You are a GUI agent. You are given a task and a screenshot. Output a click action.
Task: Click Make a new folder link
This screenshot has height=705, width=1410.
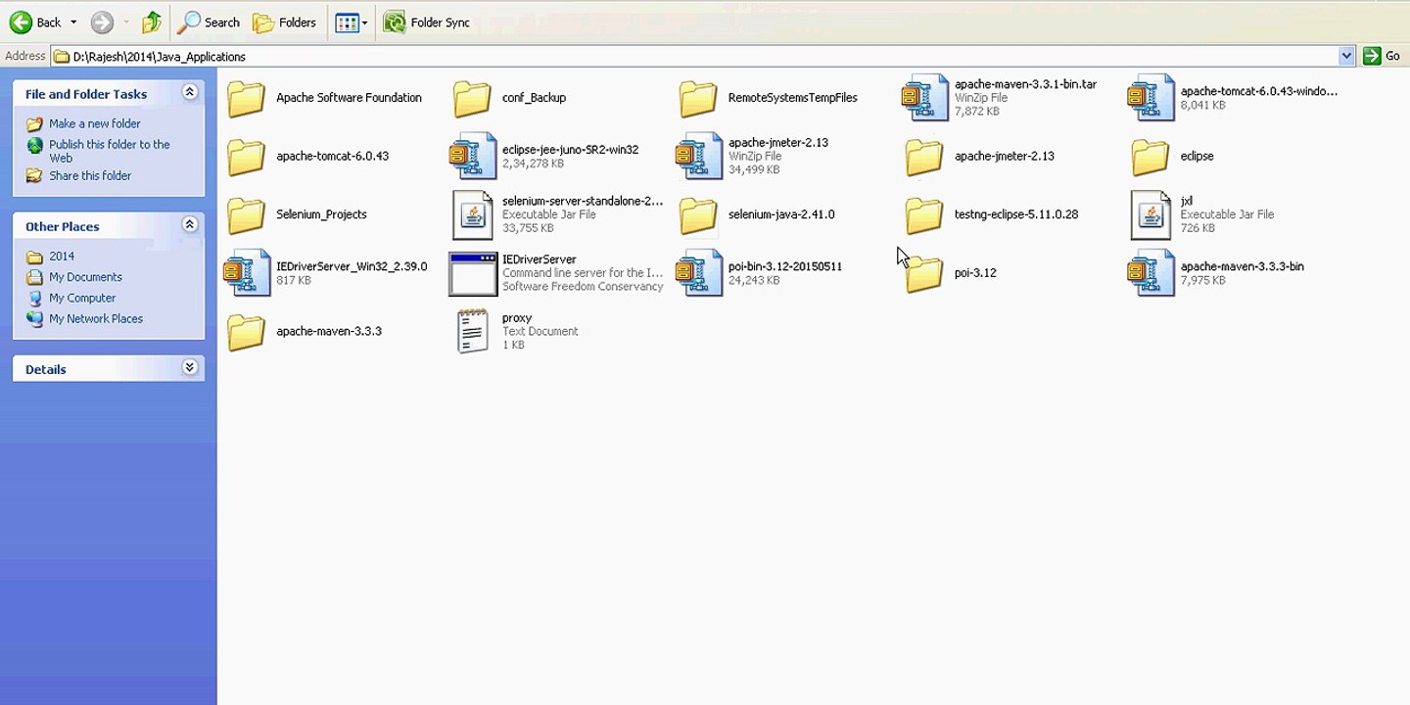pyautogui.click(x=95, y=123)
